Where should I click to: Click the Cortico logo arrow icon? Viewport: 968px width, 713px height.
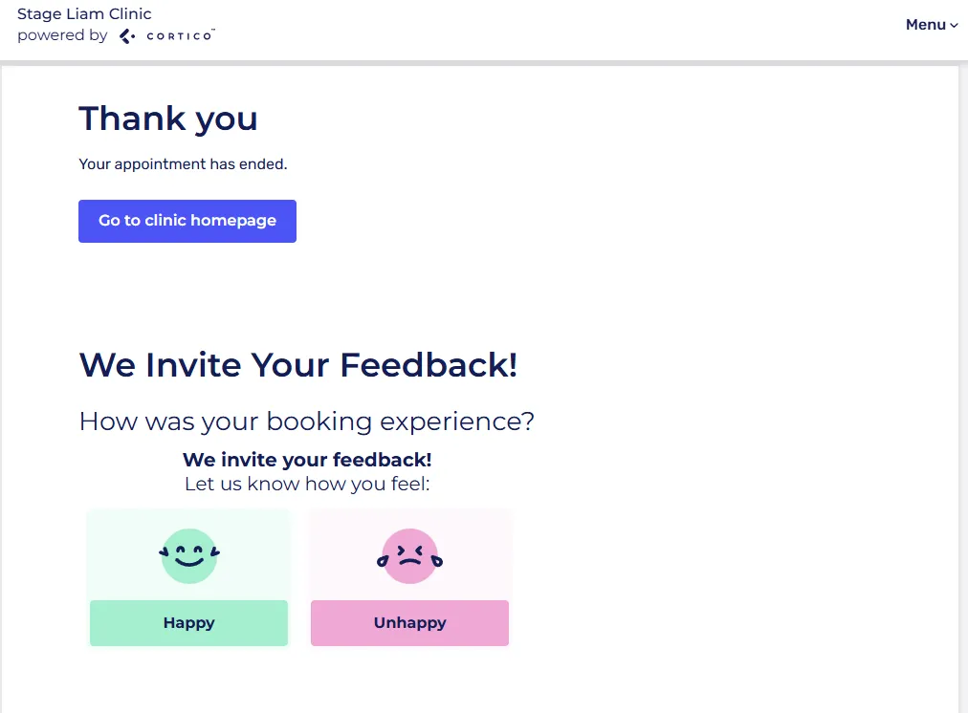coord(127,36)
